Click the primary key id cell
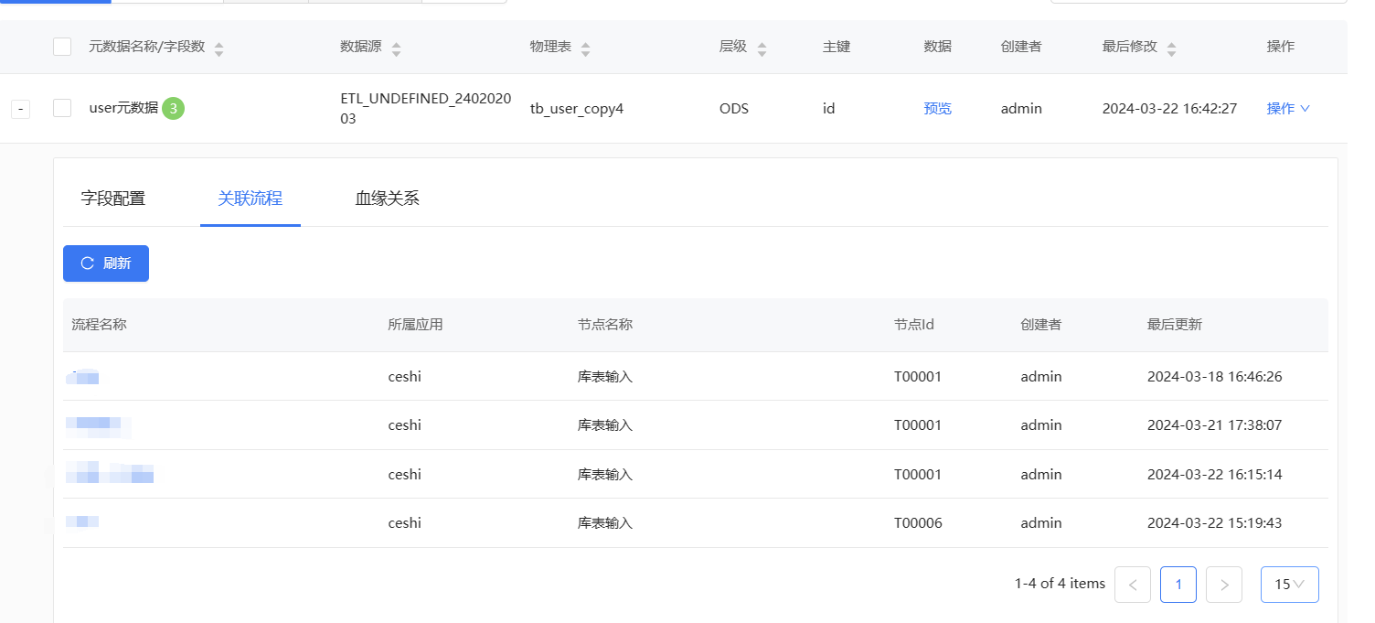The image size is (1375, 623). [828, 108]
